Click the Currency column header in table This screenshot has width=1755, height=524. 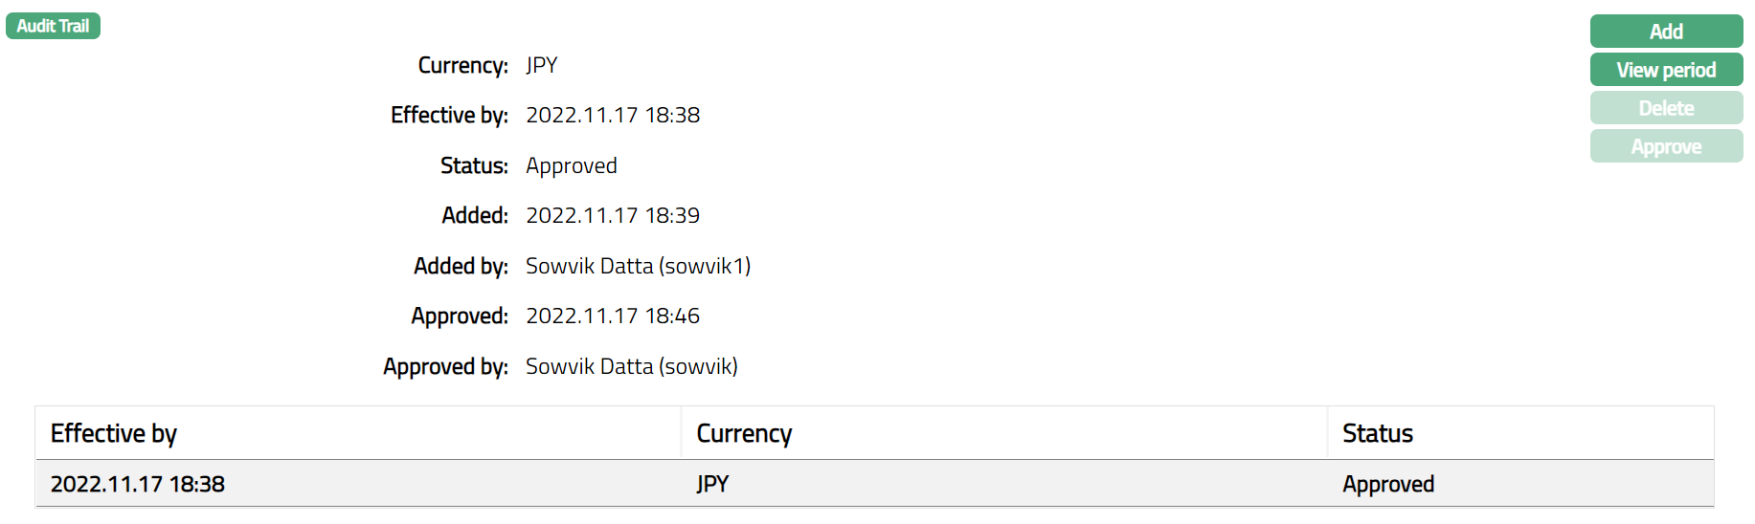[744, 433]
